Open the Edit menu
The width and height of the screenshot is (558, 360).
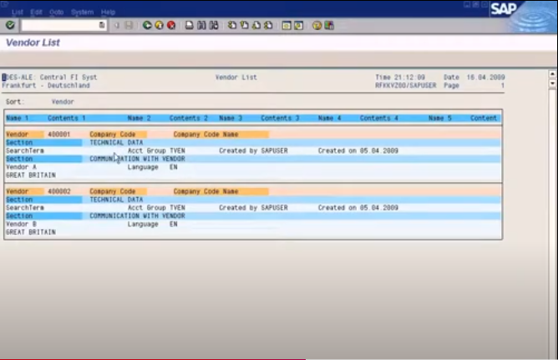[x=36, y=12]
